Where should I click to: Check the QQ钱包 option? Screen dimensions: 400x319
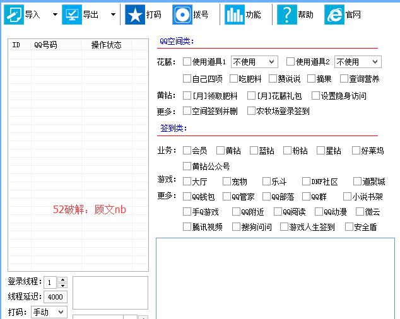pyautogui.click(x=187, y=197)
